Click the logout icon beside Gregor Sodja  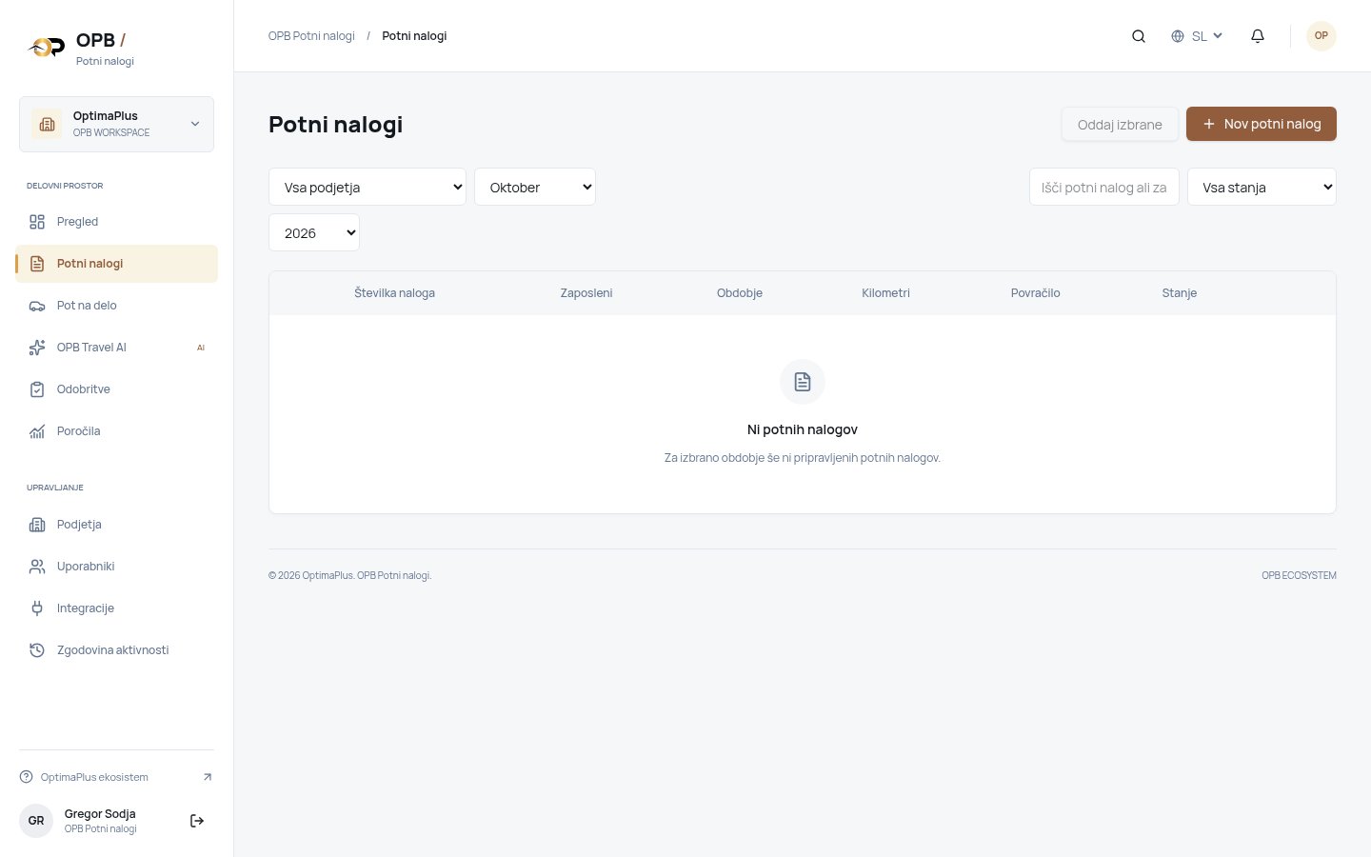point(197,821)
